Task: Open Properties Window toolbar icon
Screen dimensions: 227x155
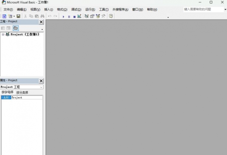Action: pos(92,16)
